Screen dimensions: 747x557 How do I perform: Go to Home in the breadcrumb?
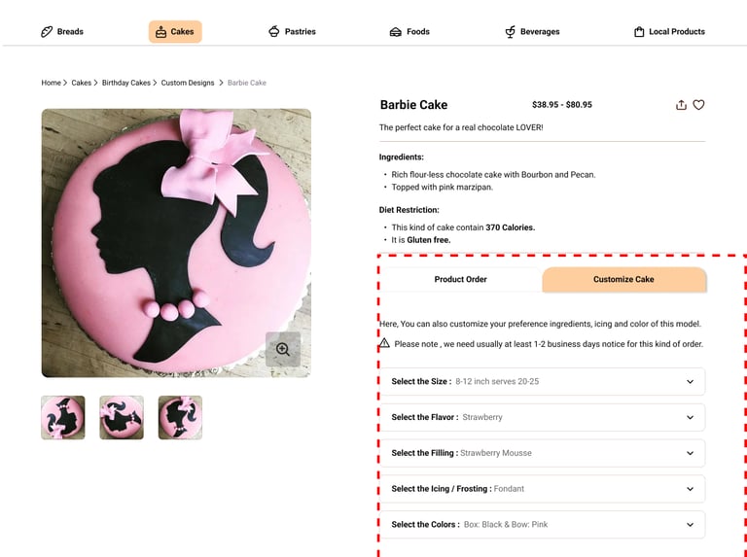point(51,83)
